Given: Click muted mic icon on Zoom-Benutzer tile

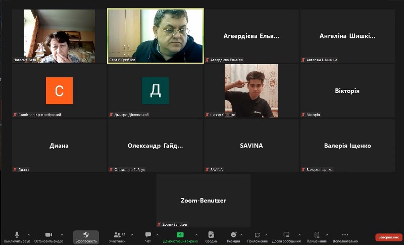Looking at the screenshot, I should [x=159, y=224].
